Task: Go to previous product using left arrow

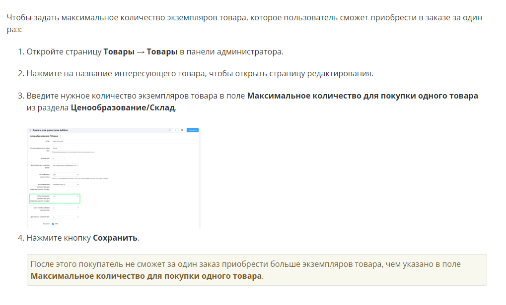Action: click(x=169, y=130)
